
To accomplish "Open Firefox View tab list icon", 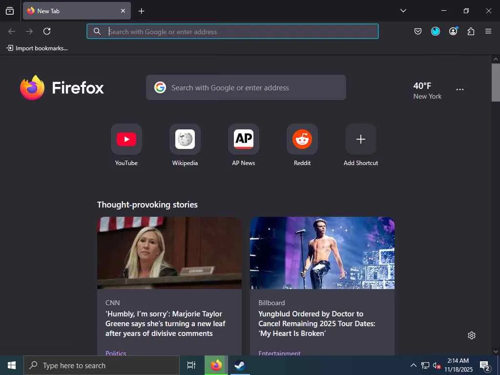I will (x=10, y=11).
